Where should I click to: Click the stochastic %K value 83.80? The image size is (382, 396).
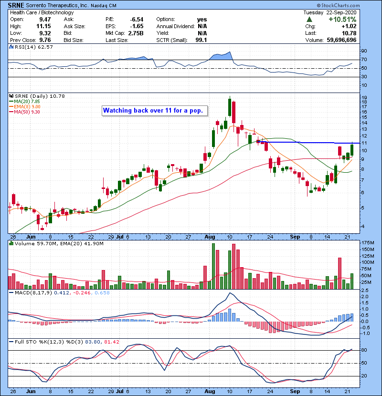point(93,342)
